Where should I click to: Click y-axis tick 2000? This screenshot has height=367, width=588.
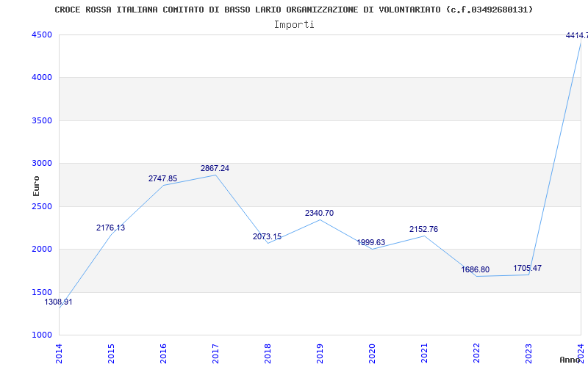tap(41, 249)
